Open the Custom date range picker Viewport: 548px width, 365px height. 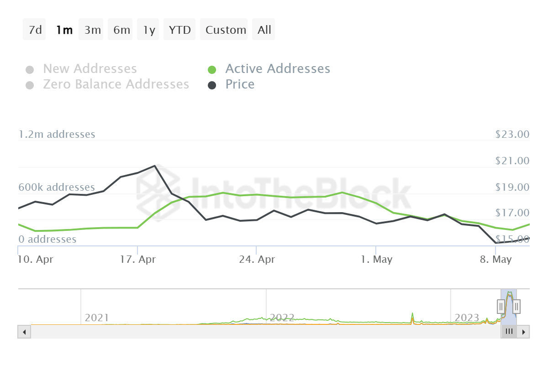tap(225, 30)
